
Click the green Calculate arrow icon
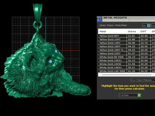tap(139, 95)
